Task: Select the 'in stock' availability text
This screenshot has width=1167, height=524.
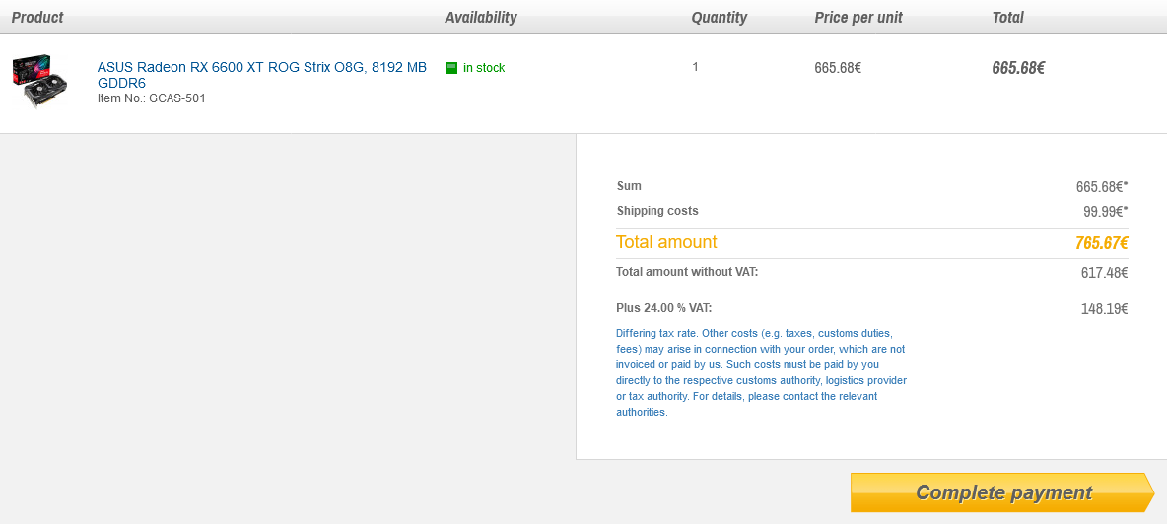Action: (x=484, y=68)
